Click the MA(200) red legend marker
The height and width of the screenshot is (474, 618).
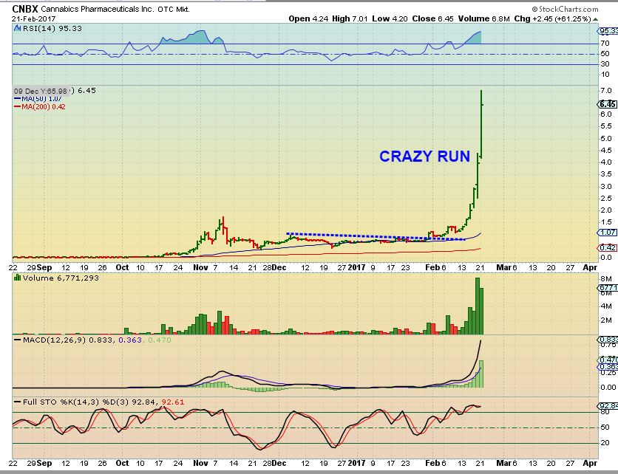tap(16, 106)
